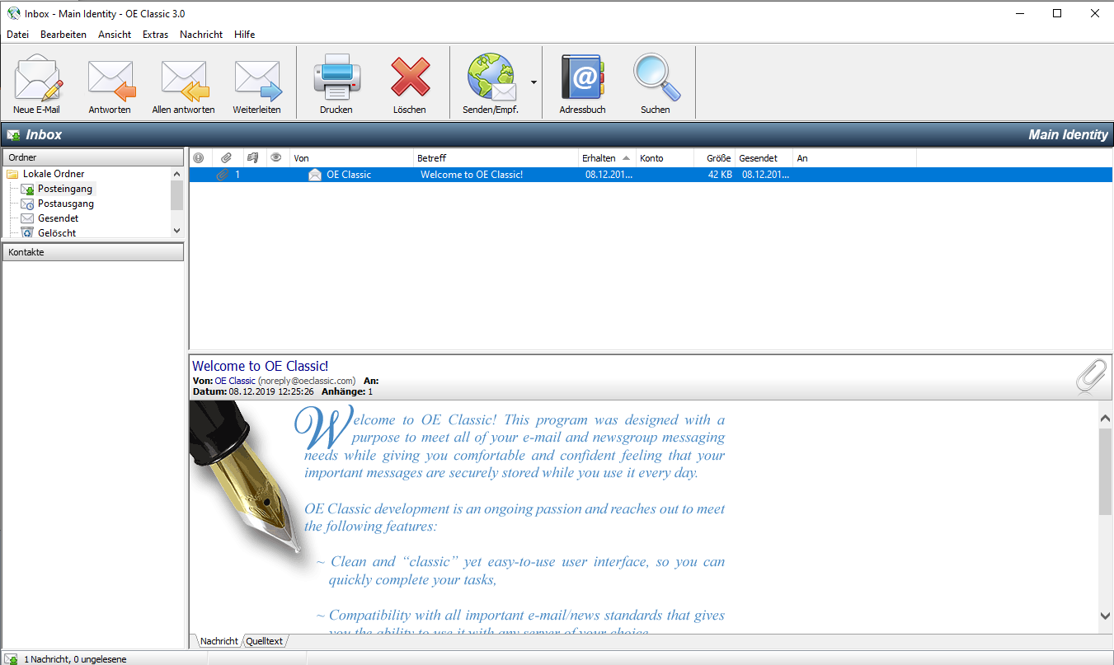Viewport: 1114px width, 665px height.
Task: Open the Extras menu
Action: tap(155, 35)
